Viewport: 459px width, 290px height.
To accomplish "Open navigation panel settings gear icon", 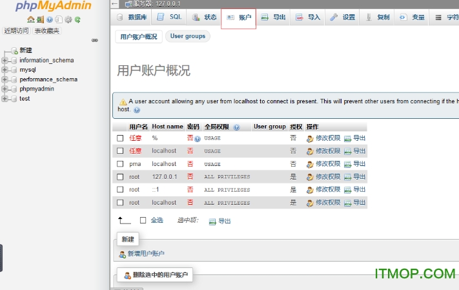I will pos(68,19).
